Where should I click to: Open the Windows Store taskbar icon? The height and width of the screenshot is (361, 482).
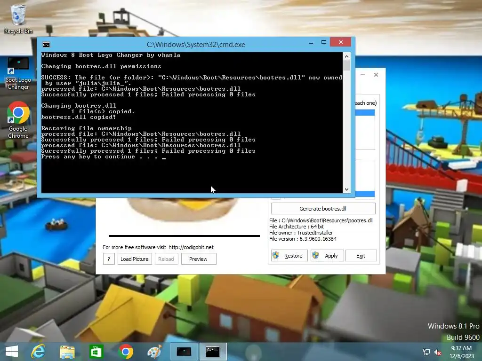coord(96,352)
